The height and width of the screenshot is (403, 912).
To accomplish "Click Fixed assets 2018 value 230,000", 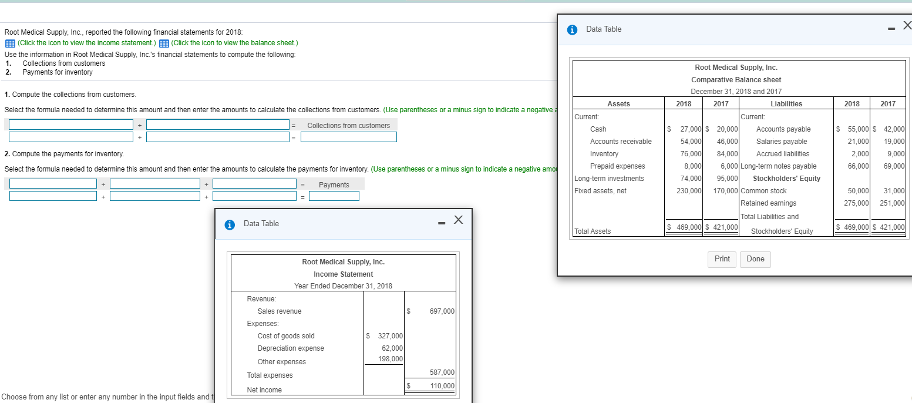I will coord(689,191).
